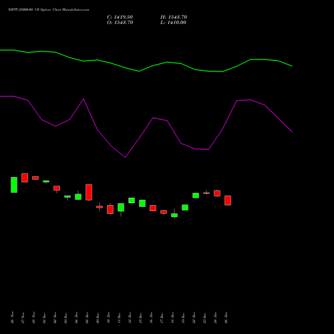Select the low value L: 1410.00
This screenshot has width=334, height=334.
point(173,23)
